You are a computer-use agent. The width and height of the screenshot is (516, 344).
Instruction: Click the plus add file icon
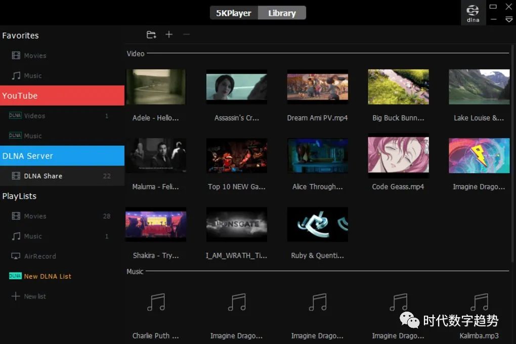[x=169, y=34]
